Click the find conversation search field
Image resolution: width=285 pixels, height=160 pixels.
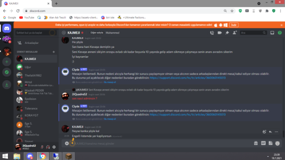click(36, 33)
